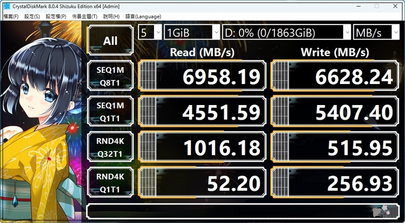Open the 設定(S) menu
Image resolution: width=405 pixels, height=223 pixels.
[x=32, y=17]
